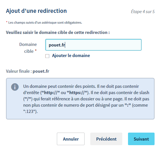Click the Domaine cible field label

click(28, 48)
